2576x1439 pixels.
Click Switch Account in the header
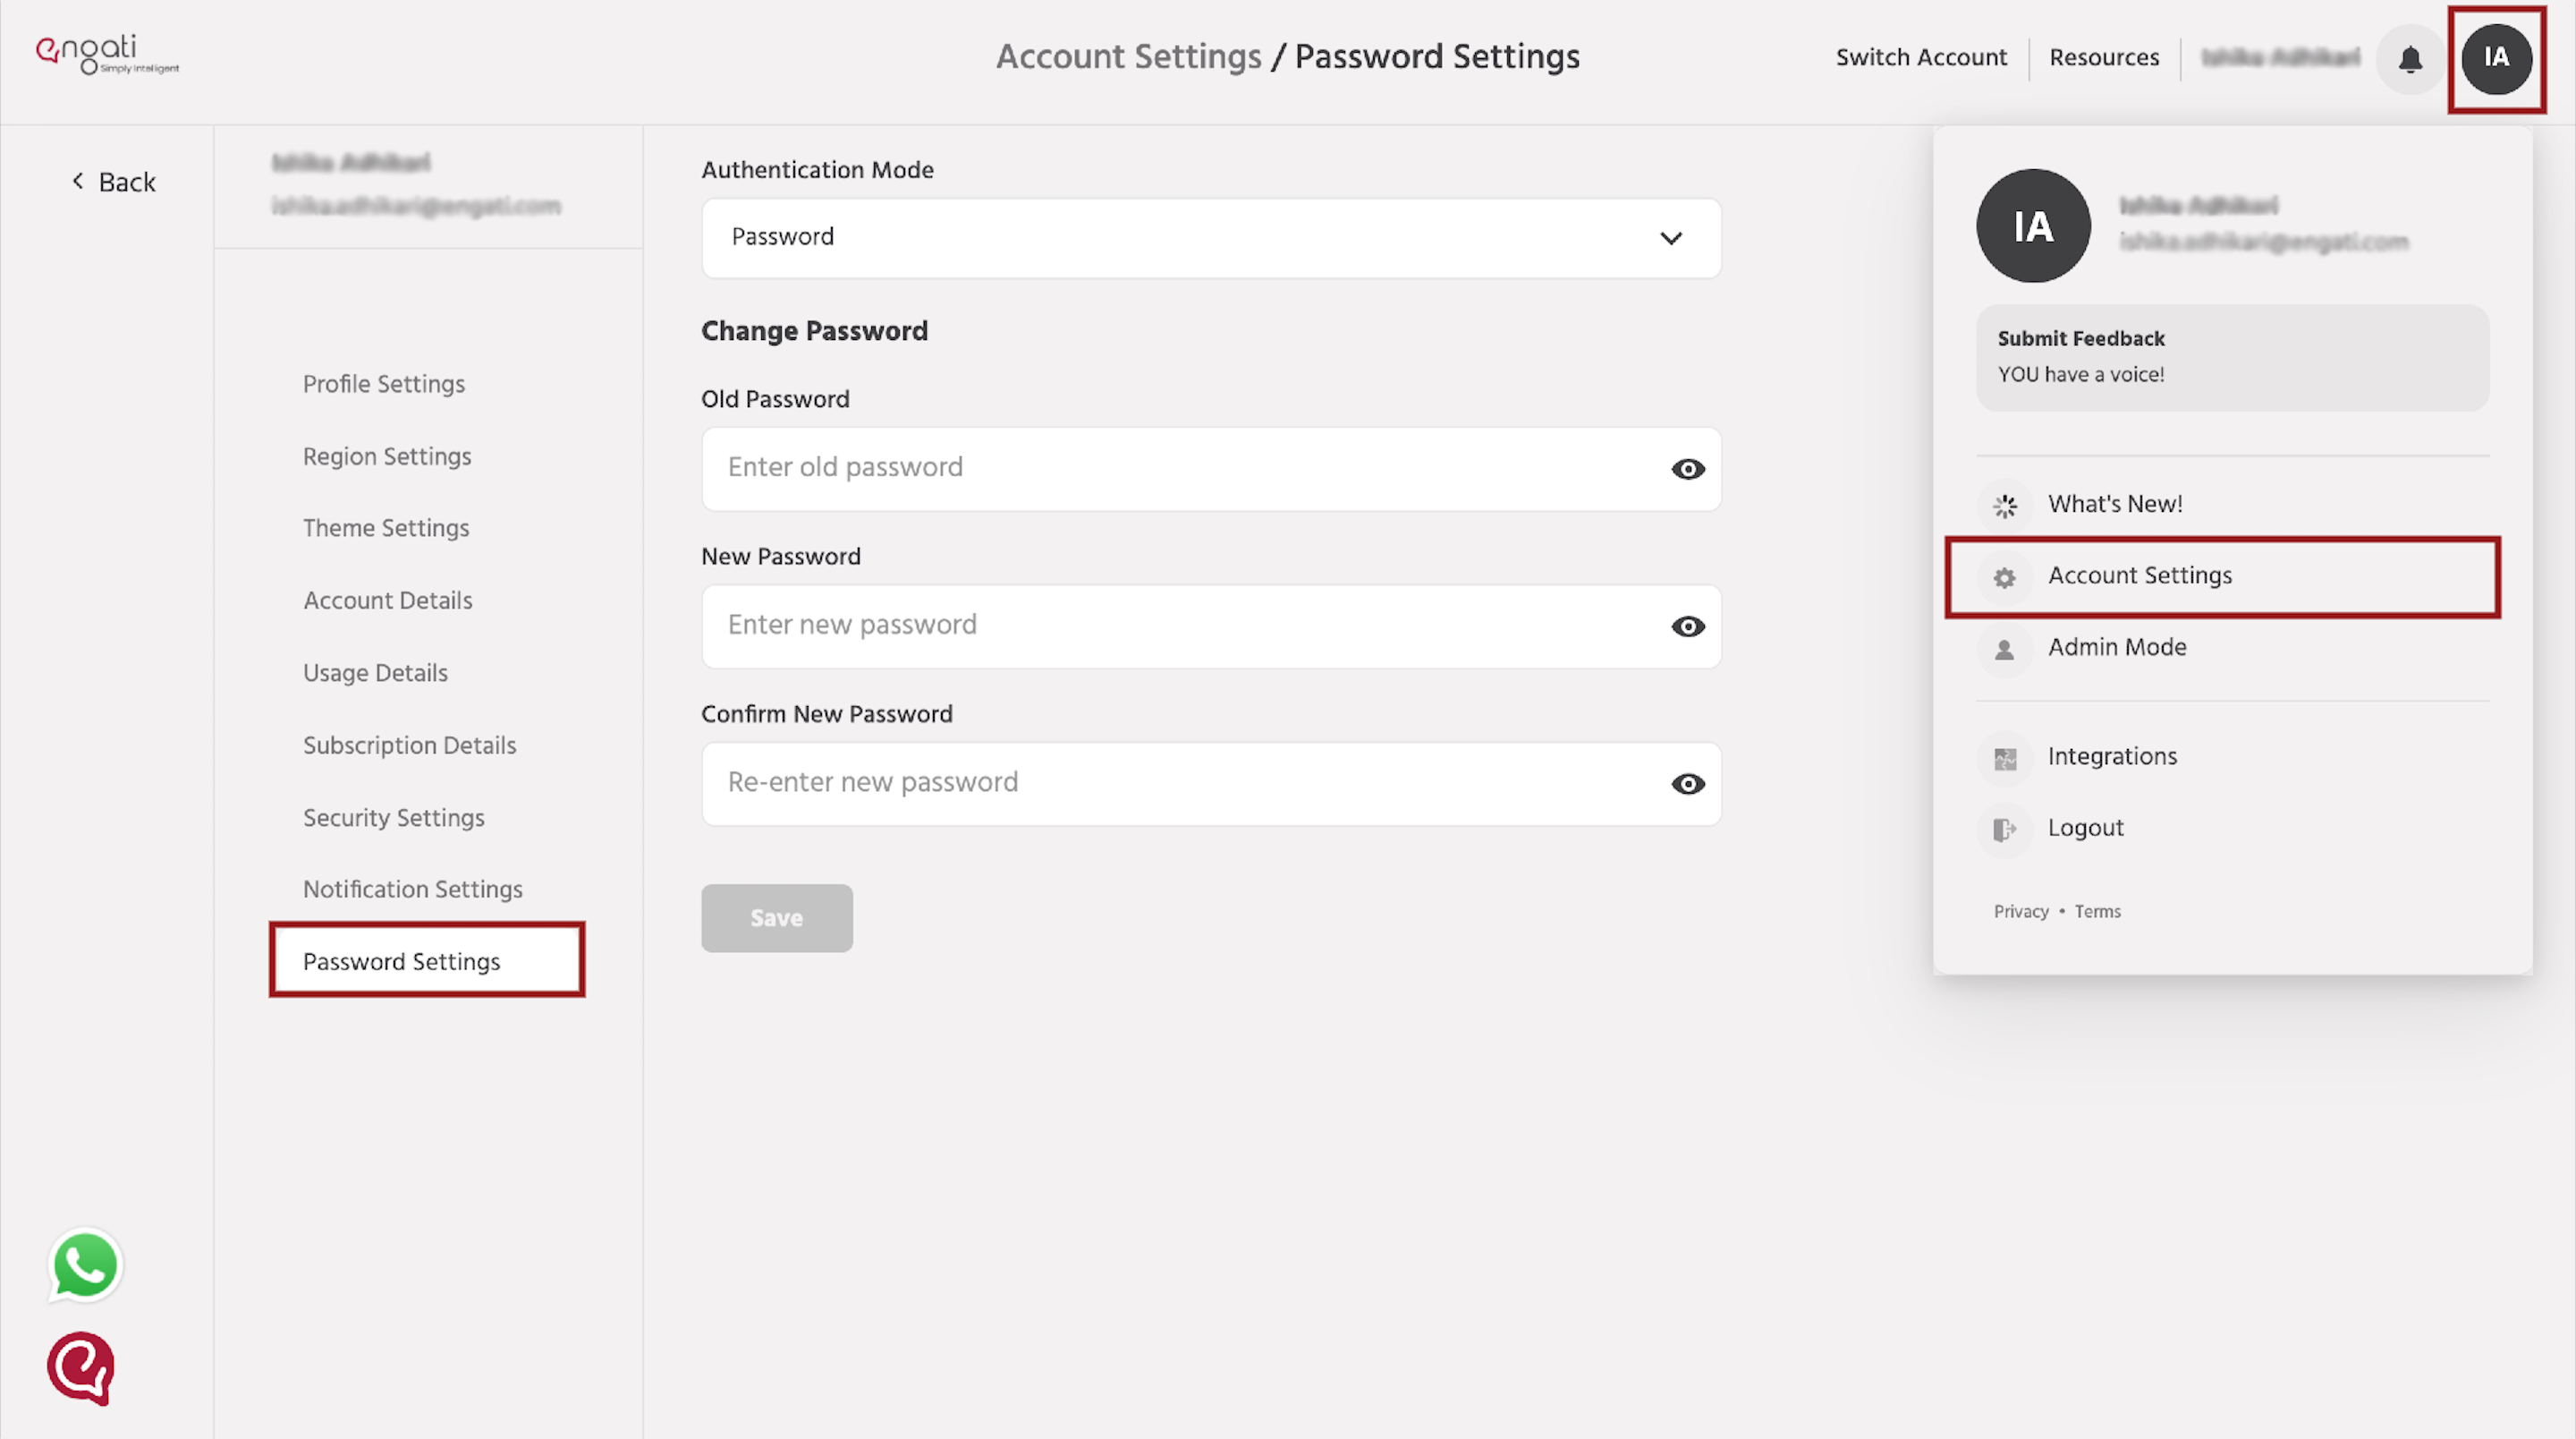(x=1921, y=57)
